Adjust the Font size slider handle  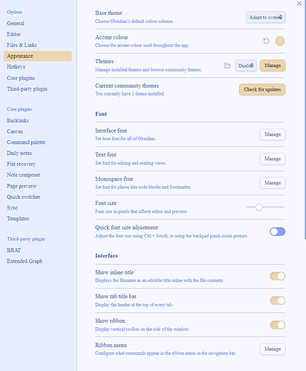(x=259, y=207)
